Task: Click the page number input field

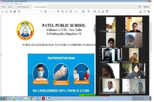Action: (50, 11)
